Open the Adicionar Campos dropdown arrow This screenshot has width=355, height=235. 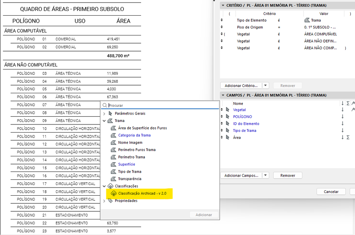point(265,175)
